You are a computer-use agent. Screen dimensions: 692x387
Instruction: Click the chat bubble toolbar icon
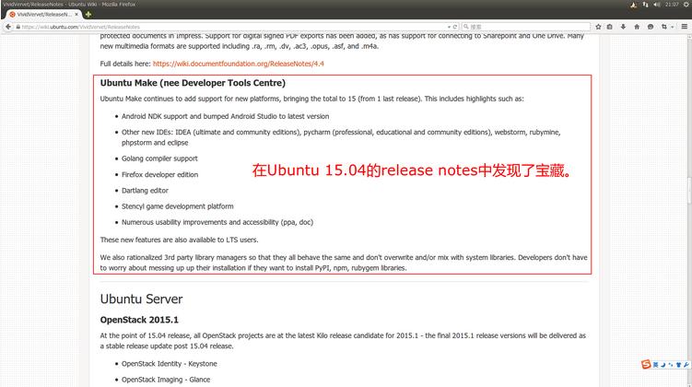(650, 27)
